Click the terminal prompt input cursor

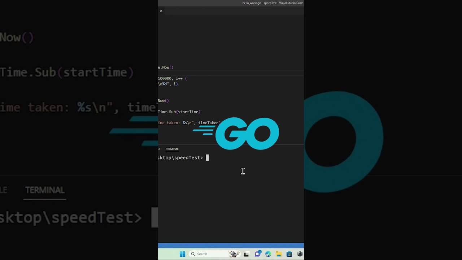click(x=207, y=157)
